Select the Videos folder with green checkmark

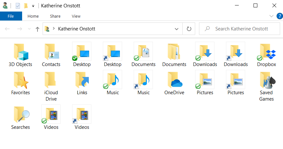coord(51,117)
